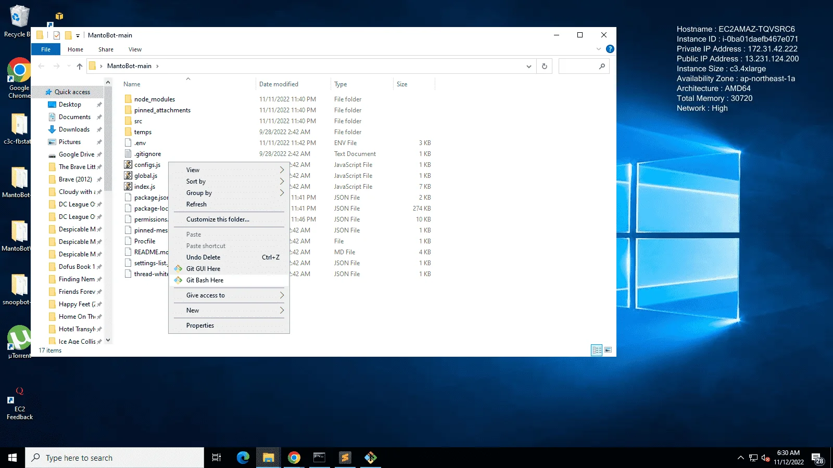Viewport: 833px width, 468px height.
Task: Click the taskbar search box
Action: (x=115, y=458)
